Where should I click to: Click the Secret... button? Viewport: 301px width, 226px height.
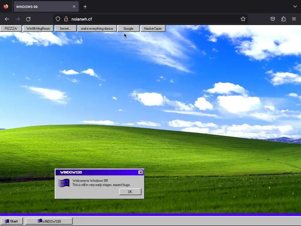(66, 29)
